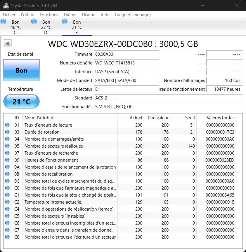Select the D: drive tab at 27 °C
The width and height of the screenshot is (246, 252).
(x=46, y=27)
